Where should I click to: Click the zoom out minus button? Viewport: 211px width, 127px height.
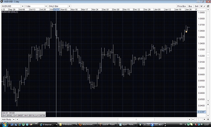pos(193,120)
